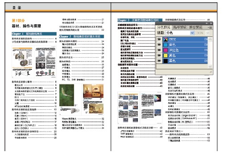Select the 黑色 row name
The image size is (225, 160).
pyautogui.click(x=172, y=61)
